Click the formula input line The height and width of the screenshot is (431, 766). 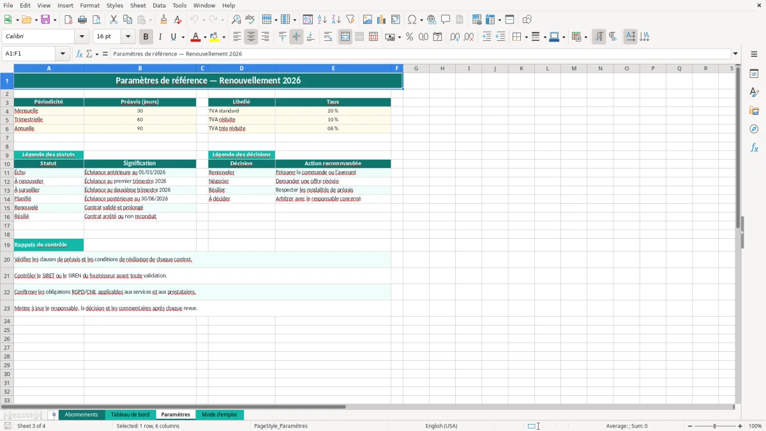[421, 54]
